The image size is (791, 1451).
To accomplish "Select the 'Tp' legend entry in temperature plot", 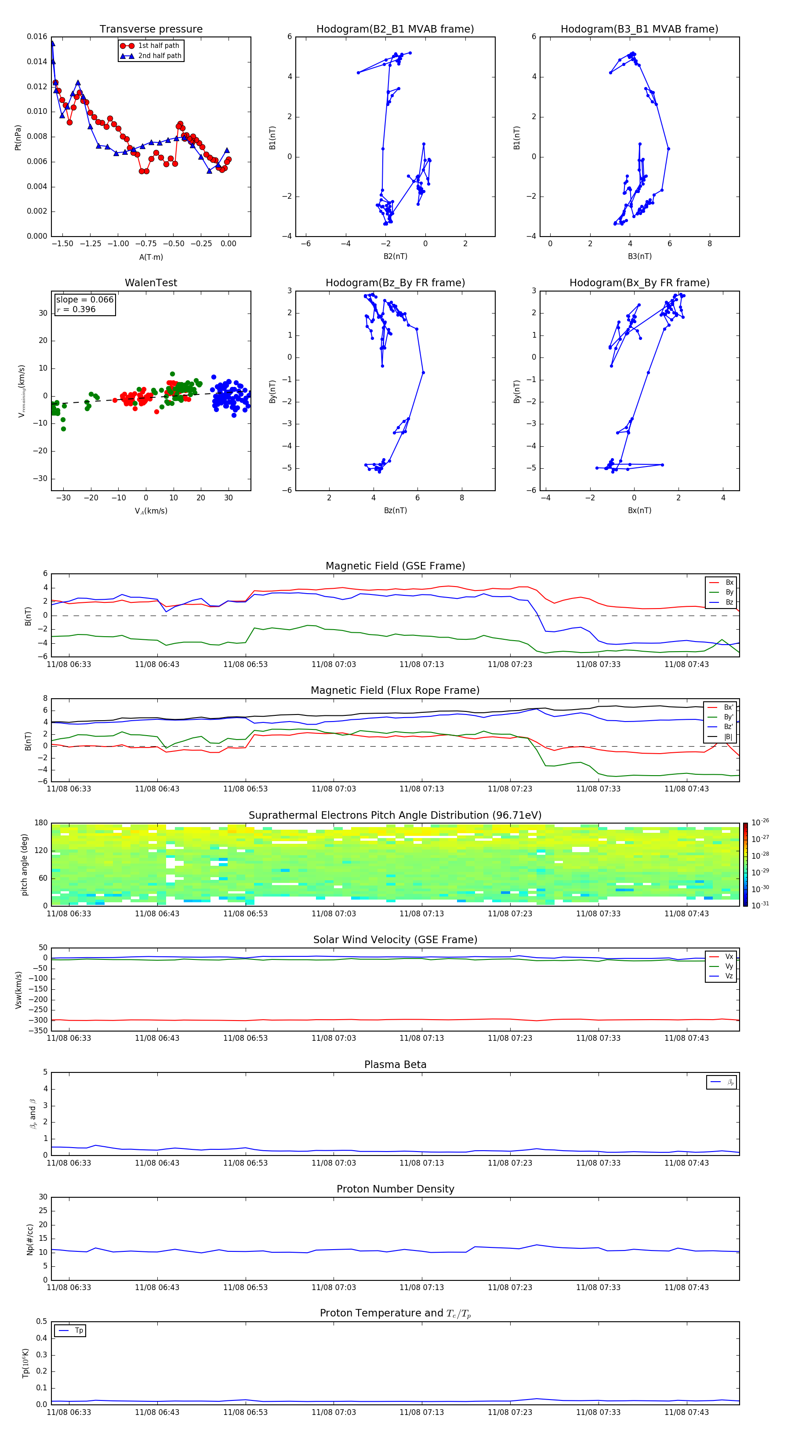I will coord(71,1331).
